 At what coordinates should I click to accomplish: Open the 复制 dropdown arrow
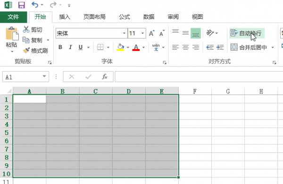tap(48, 40)
